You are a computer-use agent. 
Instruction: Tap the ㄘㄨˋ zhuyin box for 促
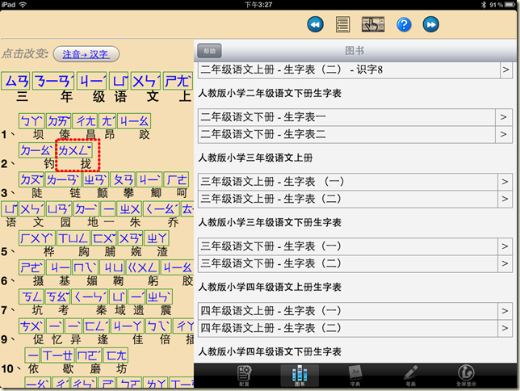(x=31, y=326)
